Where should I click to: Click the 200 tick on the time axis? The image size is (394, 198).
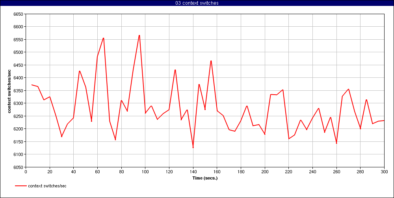pos(265,172)
